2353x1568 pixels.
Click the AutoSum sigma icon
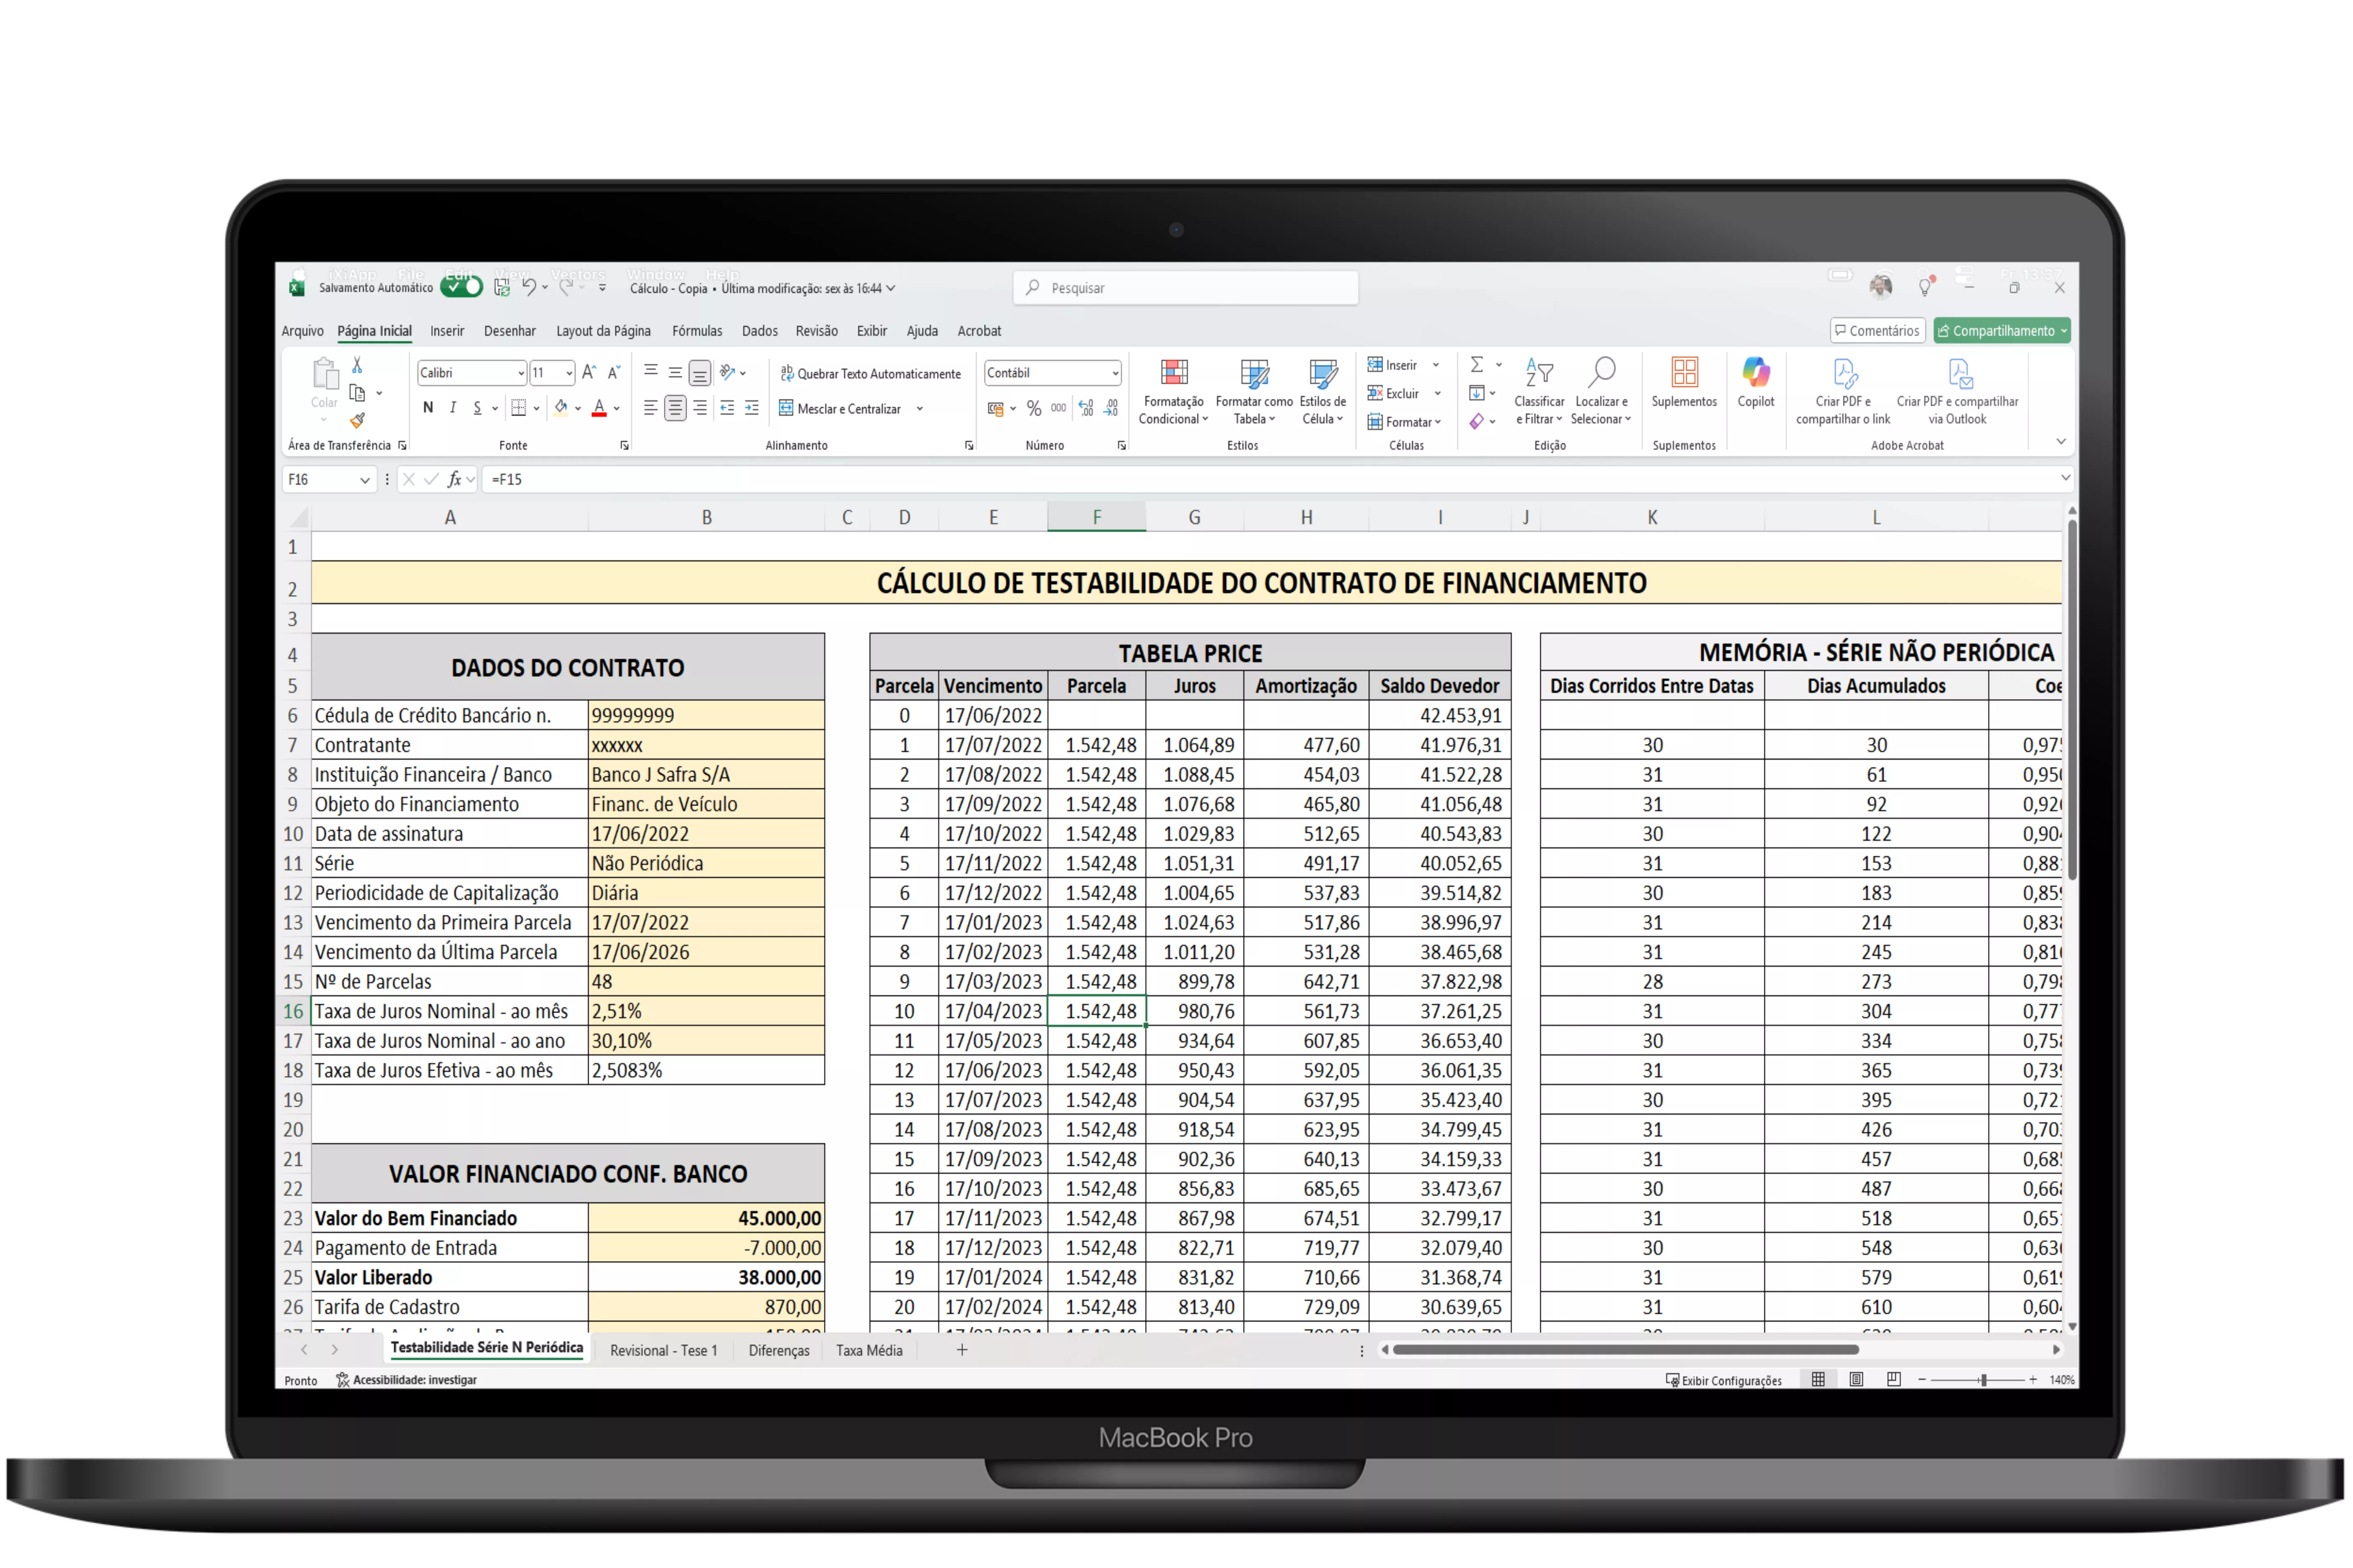[x=1477, y=365]
